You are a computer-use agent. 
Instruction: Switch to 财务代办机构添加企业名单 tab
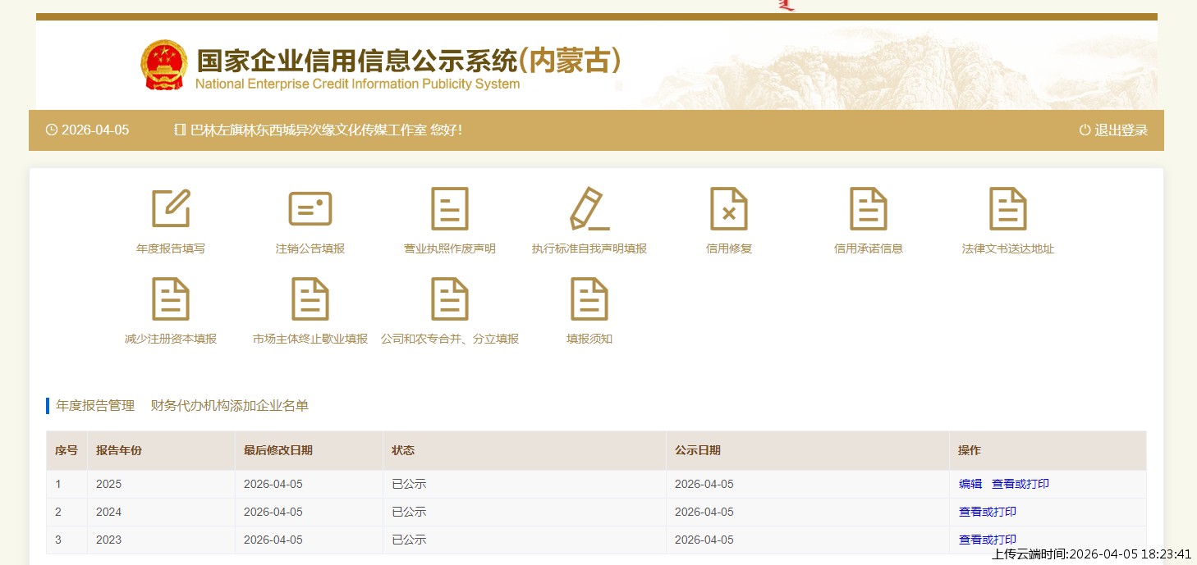click(230, 406)
